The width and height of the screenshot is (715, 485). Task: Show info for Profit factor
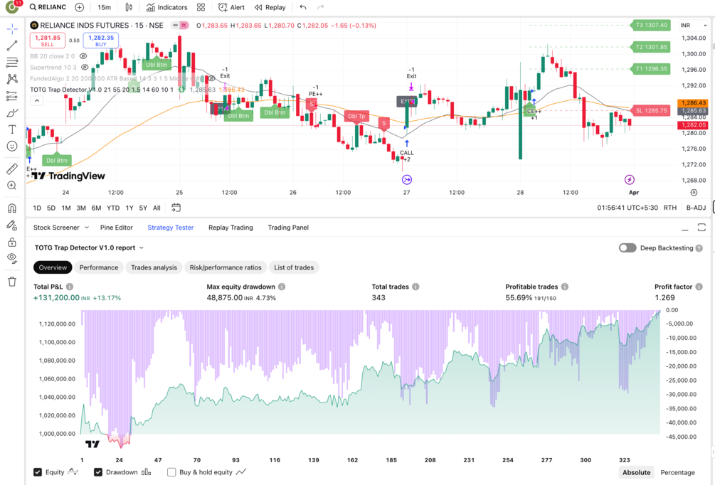pyautogui.click(x=699, y=287)
